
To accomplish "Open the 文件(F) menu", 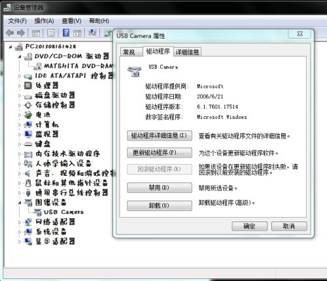I will pos(18,21).
